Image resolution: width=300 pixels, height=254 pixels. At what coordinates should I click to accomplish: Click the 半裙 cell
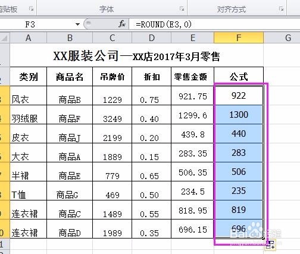29,172
